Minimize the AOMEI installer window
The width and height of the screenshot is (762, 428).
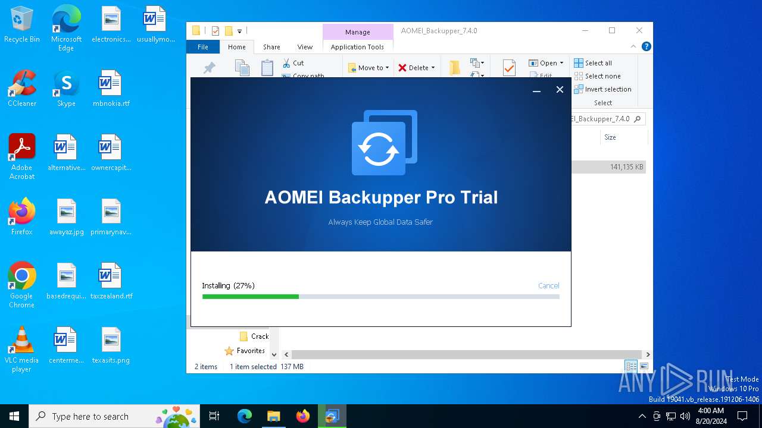[536, 90]
